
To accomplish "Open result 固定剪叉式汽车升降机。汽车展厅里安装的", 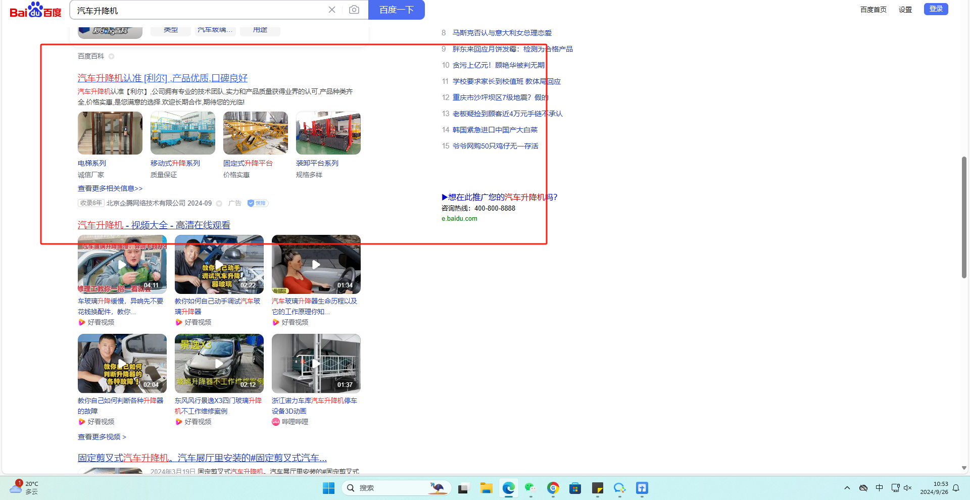I will click(202, 458).
